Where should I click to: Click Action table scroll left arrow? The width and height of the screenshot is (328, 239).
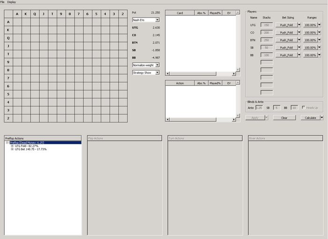(x=168, y=119)
